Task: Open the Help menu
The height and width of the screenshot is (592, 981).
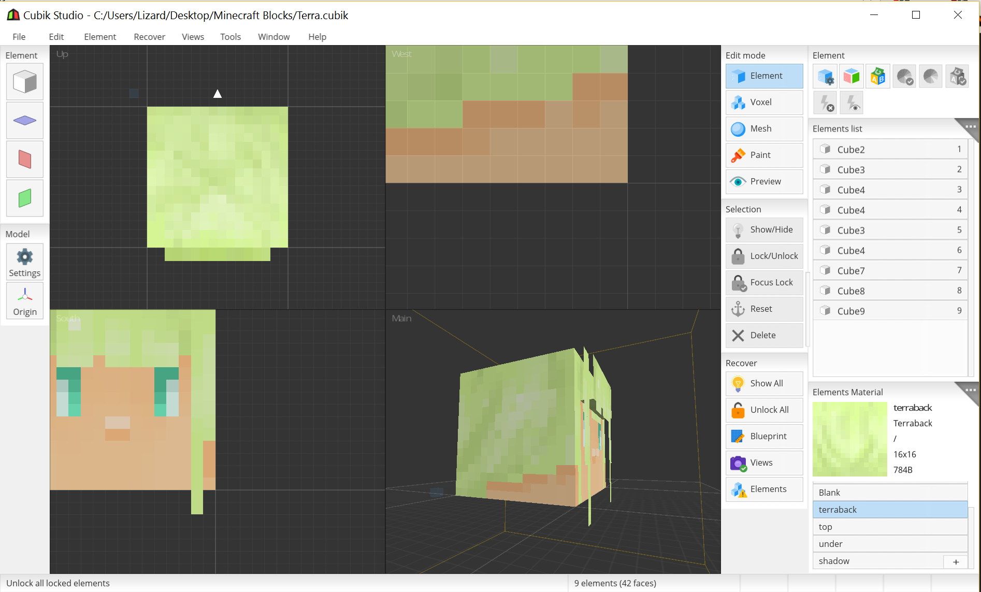Action: pyautogui.click(x=317, y=37)
